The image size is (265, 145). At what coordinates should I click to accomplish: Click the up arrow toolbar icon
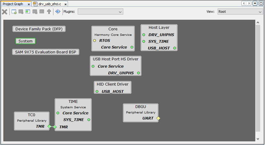tap(49, 12)
